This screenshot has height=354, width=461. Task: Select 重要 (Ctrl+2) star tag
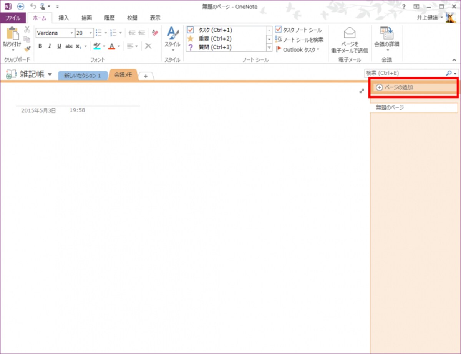(x=226, y=39)
